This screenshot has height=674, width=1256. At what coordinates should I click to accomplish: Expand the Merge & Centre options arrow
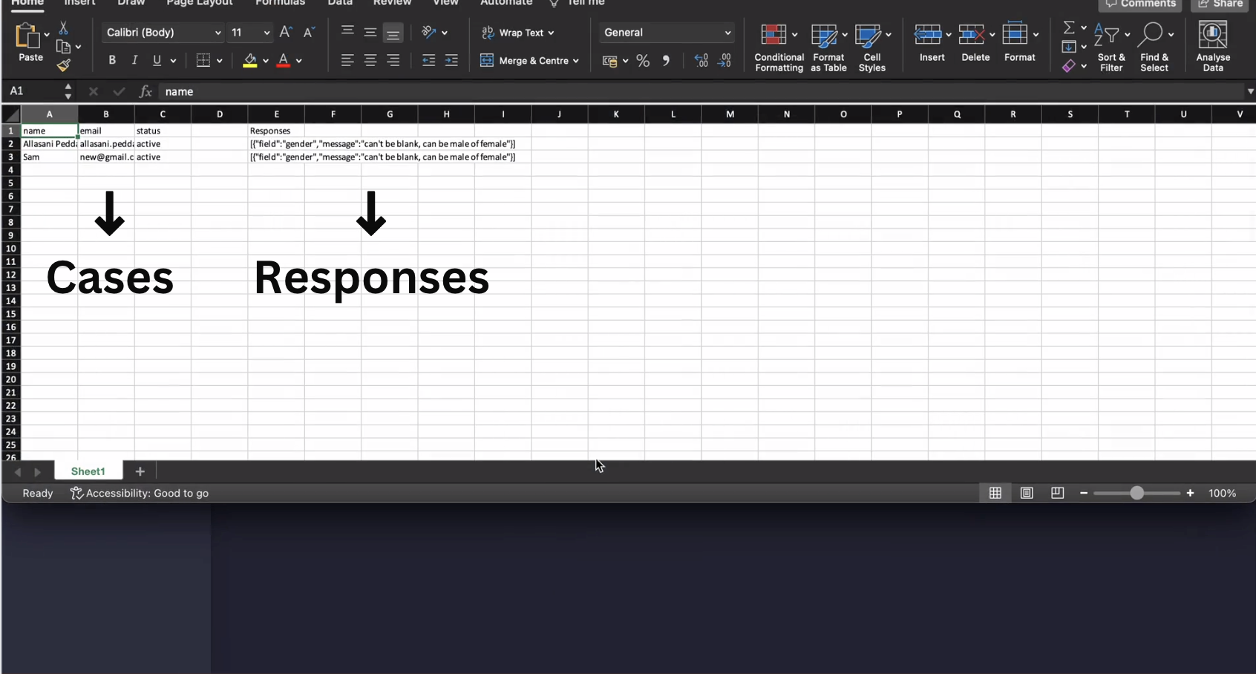pos(575,61)
